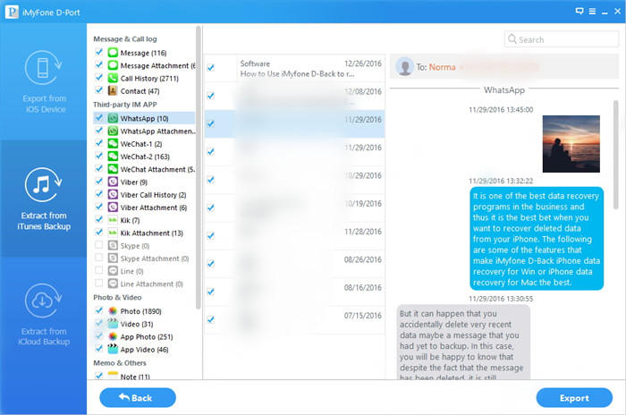Image resolution: width=626 pixels, height=415 pixels.
Task: Toggle the Viber (9) checkbox
Action: (x=99, y=182)
